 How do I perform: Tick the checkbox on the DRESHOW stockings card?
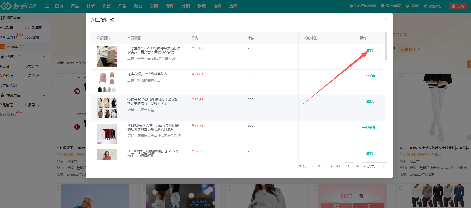(x=401, y=78)
